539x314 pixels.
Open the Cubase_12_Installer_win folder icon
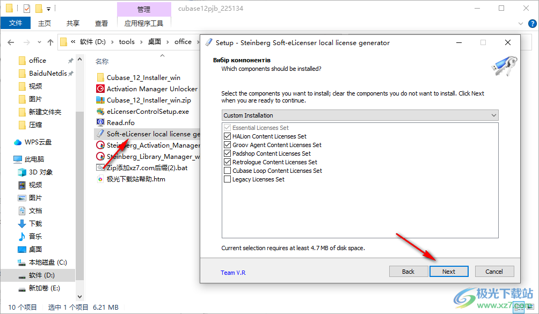click(x=100, y=77)
